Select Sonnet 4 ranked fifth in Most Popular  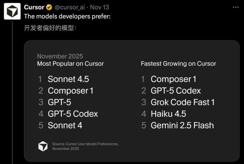[x=65, y=125]
